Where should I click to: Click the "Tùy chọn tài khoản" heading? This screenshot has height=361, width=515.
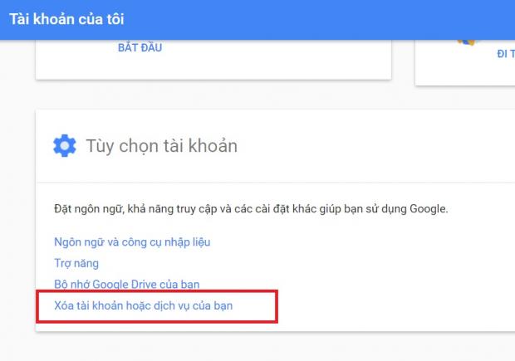tap(161, 146)
